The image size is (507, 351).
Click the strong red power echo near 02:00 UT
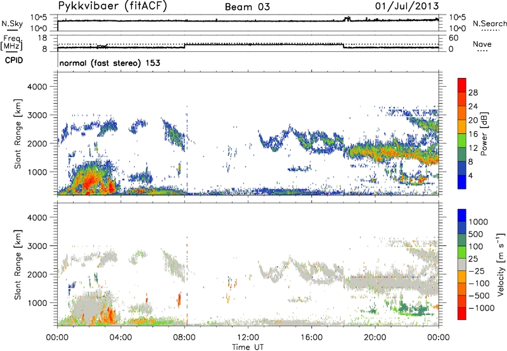click(x=89, y=181)
